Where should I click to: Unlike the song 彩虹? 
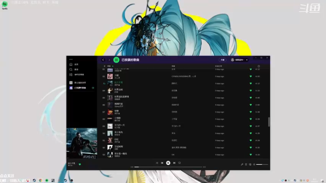coord(251,140)
